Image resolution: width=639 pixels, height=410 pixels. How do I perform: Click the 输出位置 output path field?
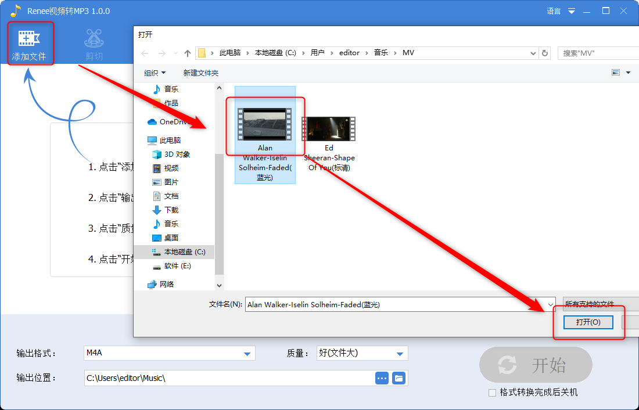(x=229, y=378)
